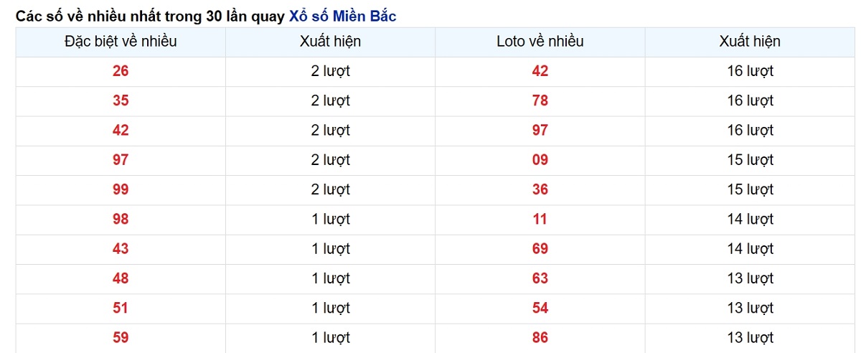This screenshot has width=861, height=353.
Task: Select loto number 86
Action: click(540, 337)
